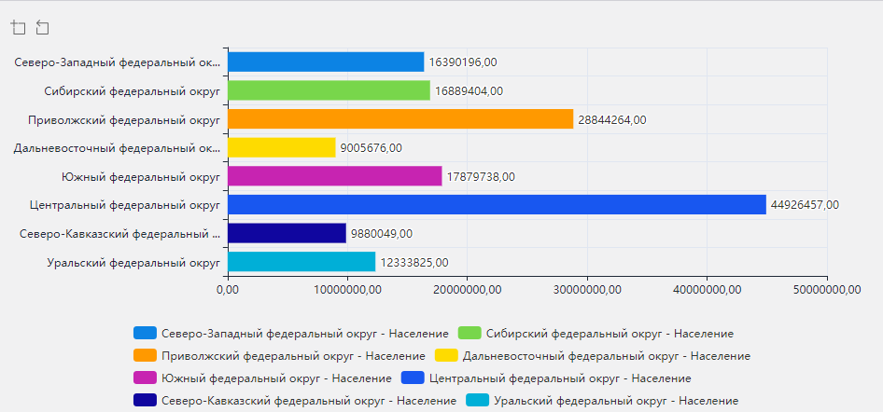Click the blue Центральный федеральный округ bar
883x412 pixels.
coord(497,204)
